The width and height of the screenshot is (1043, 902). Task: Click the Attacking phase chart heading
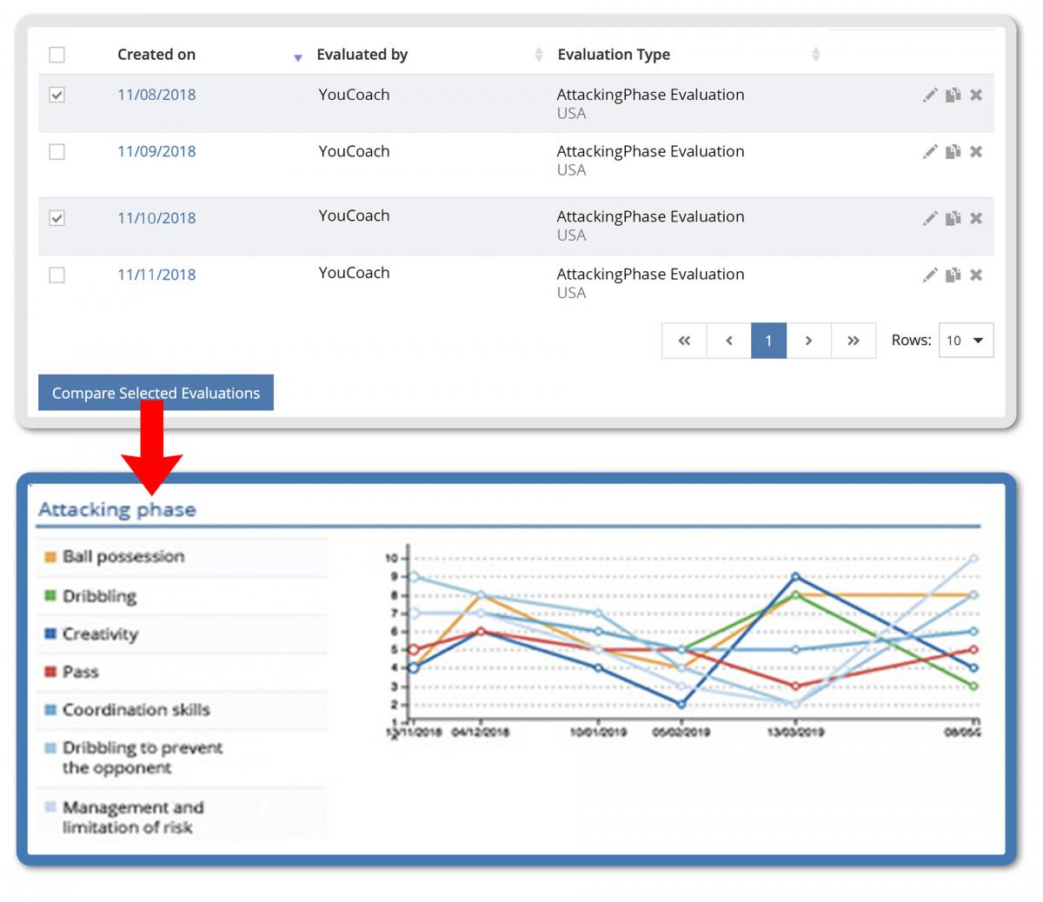pos(116,509)
